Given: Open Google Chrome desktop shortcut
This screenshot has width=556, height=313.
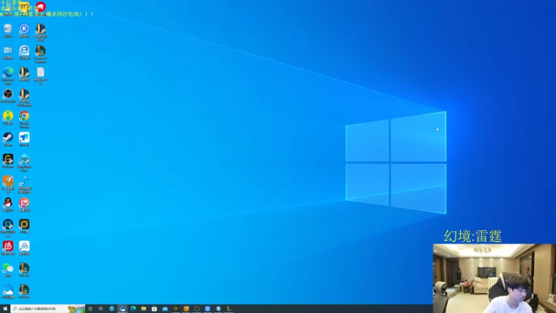Looking at the screenshot, I should click(24, 119).
